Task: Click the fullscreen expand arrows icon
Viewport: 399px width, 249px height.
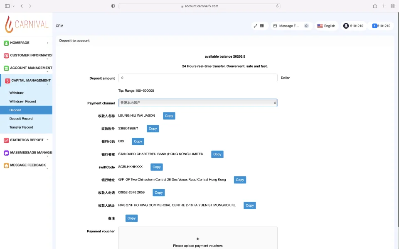Action: click(x=256, y=26)
